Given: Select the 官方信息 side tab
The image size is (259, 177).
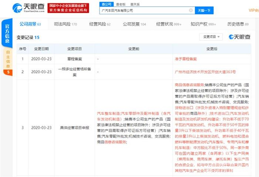Looking at the screenshot, I should click(7, 33).
